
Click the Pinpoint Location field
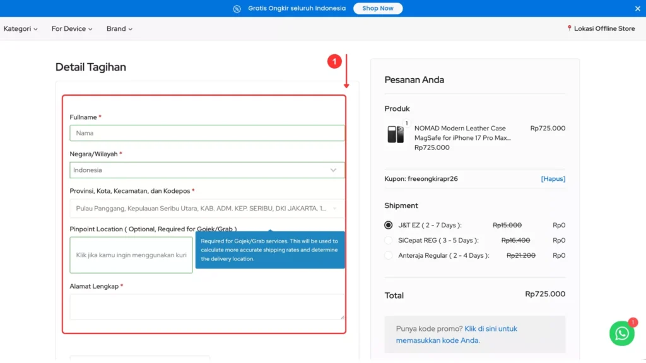coord(131,255)
